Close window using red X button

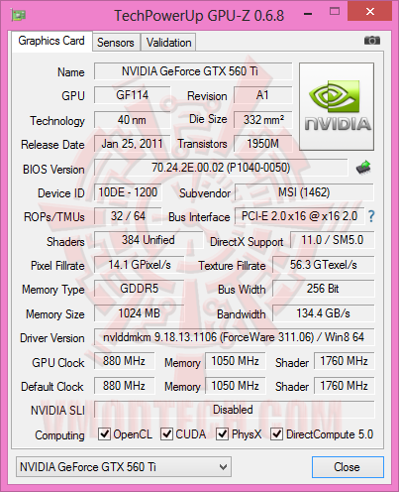[x=370, y=12]
